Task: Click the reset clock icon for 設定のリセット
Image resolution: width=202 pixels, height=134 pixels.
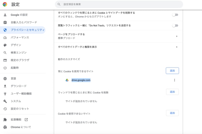Action: coord(5,109)
